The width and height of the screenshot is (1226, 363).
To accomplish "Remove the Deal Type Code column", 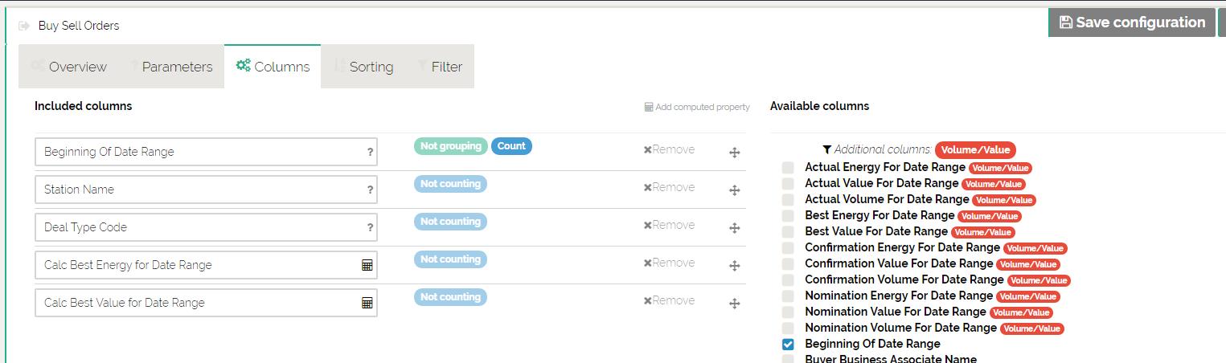I will coord(669,225).
